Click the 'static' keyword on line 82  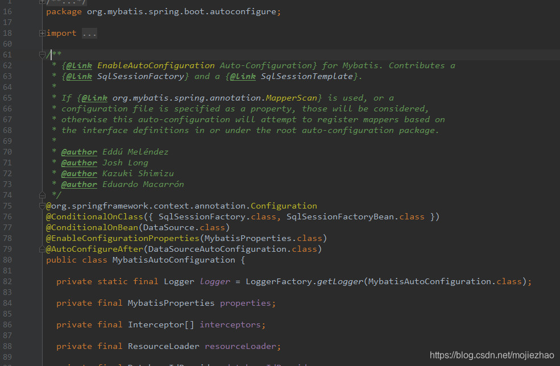pos(113,281)
